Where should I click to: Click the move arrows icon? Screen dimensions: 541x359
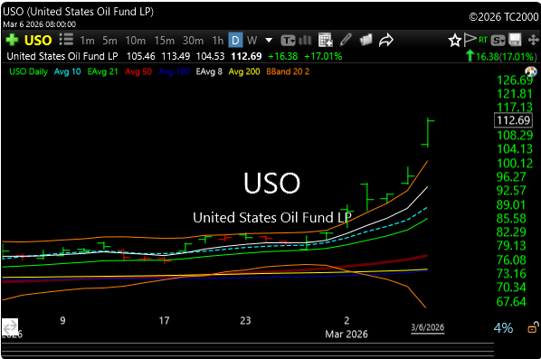[534, 40]
